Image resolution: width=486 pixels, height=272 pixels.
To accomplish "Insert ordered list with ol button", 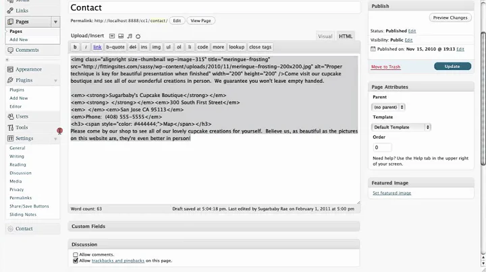I will point(179,47).
